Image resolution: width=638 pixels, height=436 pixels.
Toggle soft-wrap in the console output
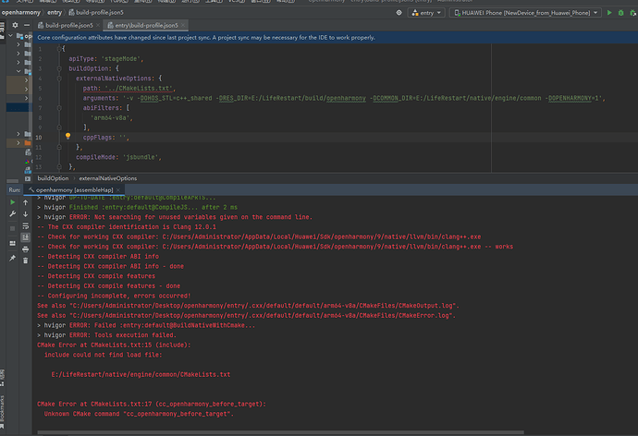(x=26, y=225)
